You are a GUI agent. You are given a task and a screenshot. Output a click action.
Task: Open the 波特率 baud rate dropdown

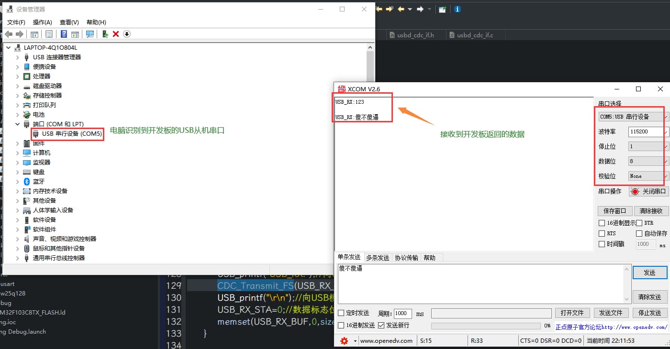(666, 131)
